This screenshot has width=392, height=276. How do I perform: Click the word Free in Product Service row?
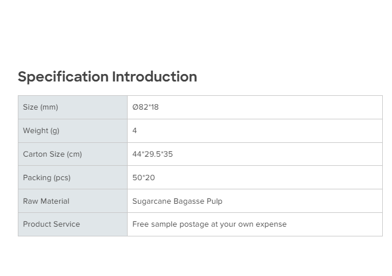(140, 224)
